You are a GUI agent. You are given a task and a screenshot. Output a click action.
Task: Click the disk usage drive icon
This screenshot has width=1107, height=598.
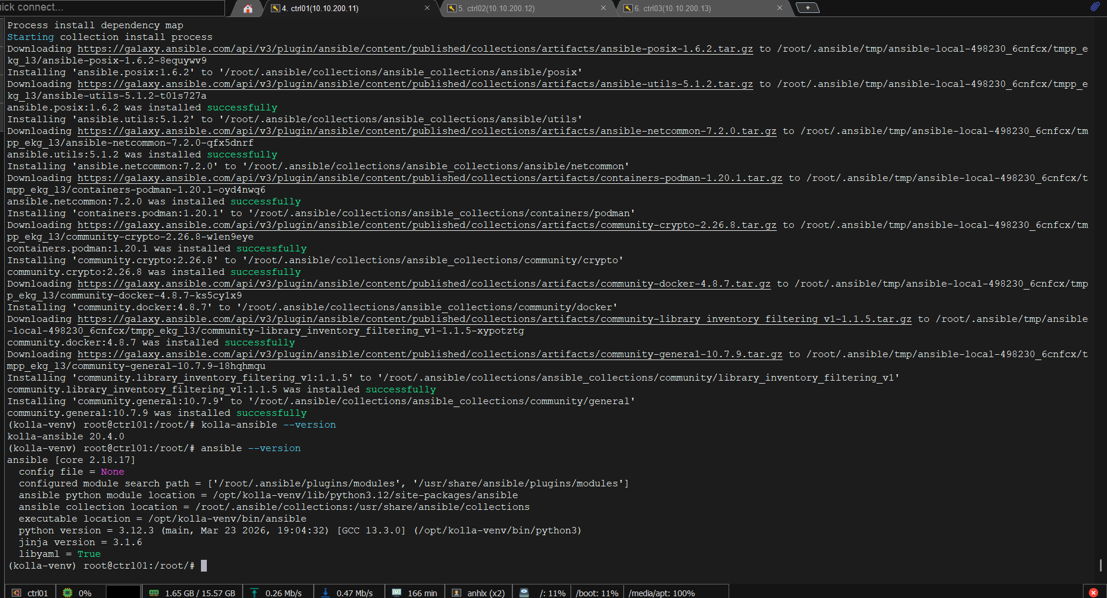click(524, 593)
